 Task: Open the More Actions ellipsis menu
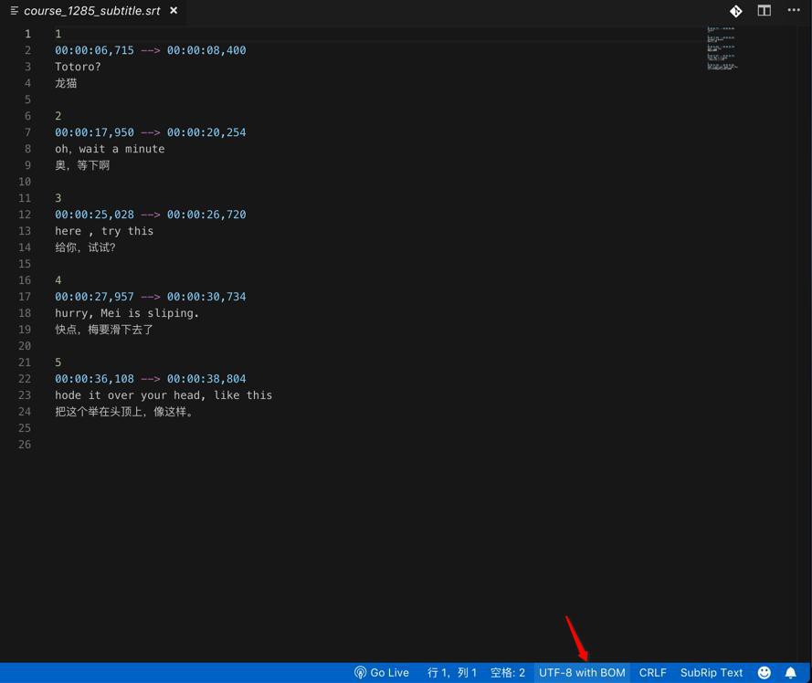click(x=794, y=10)
